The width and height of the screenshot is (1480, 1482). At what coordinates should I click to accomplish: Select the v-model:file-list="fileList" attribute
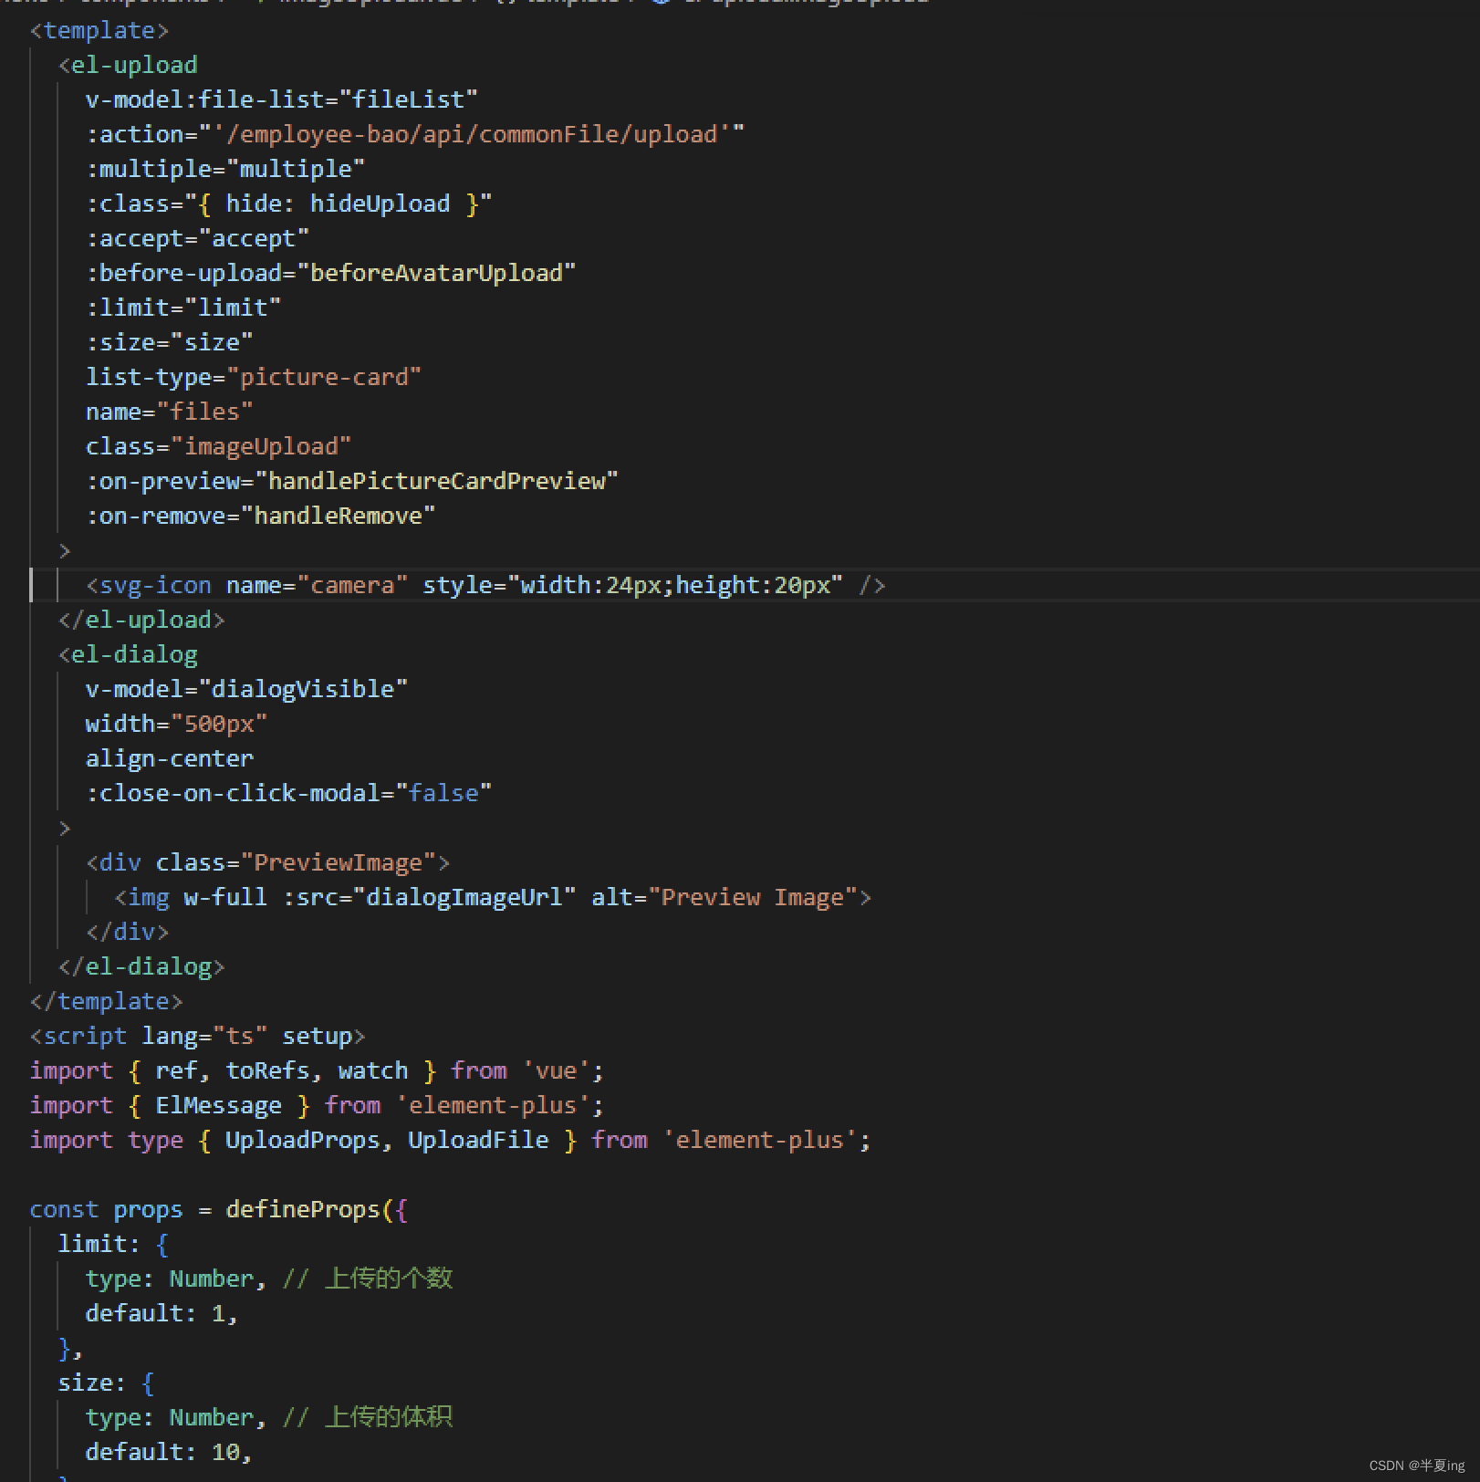click(x=282, y=99)
